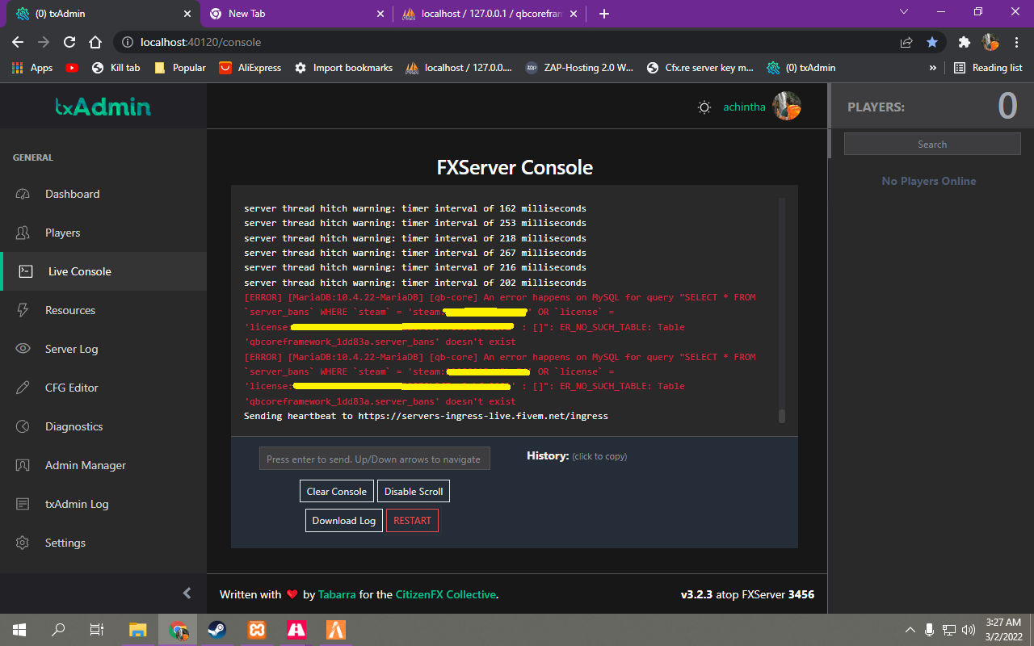Open the Resources menu item
This screenshot has width=1034, height=646.
coord(103,310)
